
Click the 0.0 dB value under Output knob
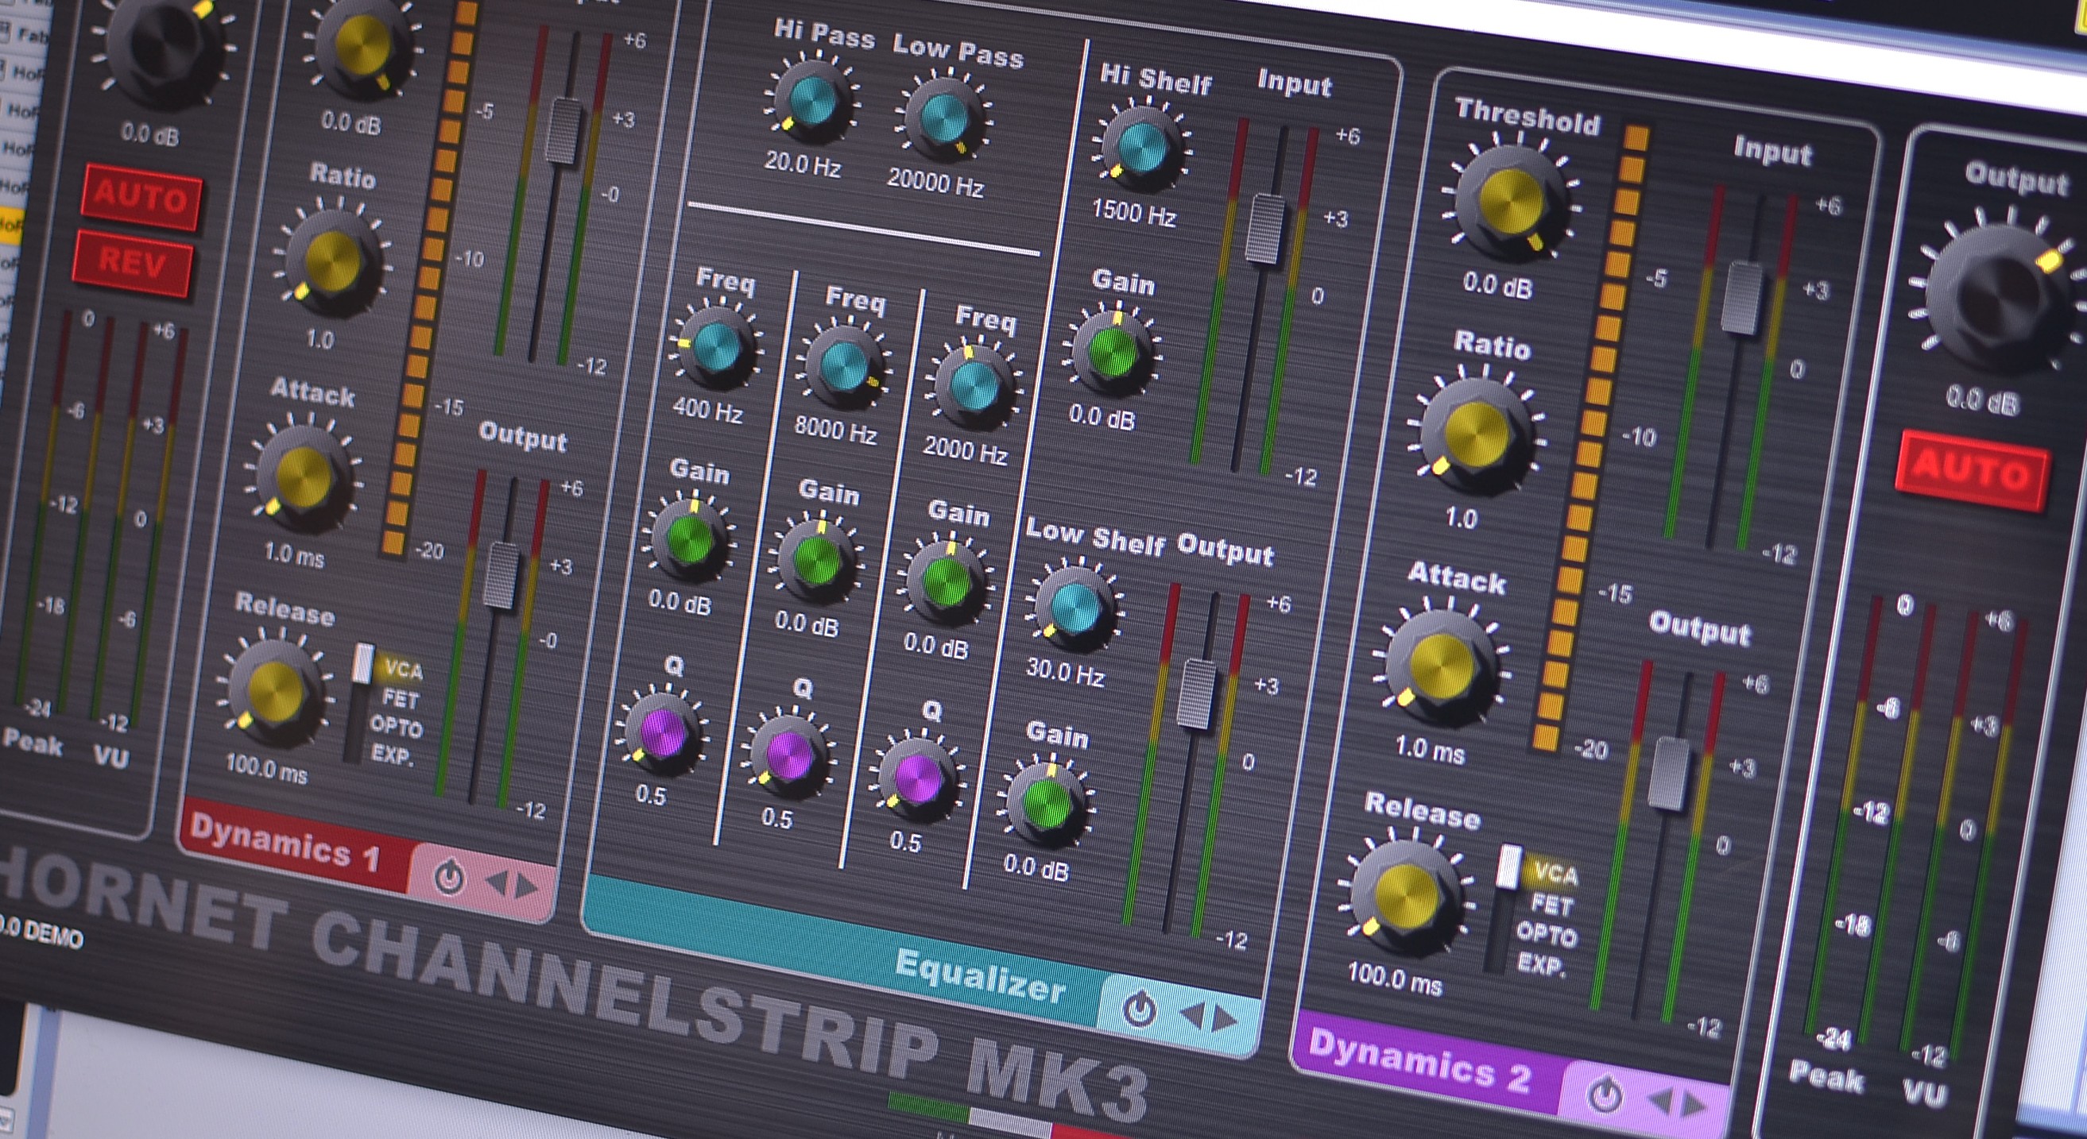(x=1981, y=400)
